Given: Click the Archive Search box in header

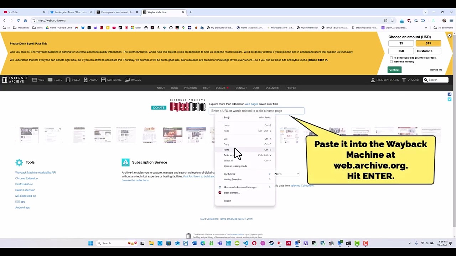Looking at the screenshot, I should coord(436,80).
